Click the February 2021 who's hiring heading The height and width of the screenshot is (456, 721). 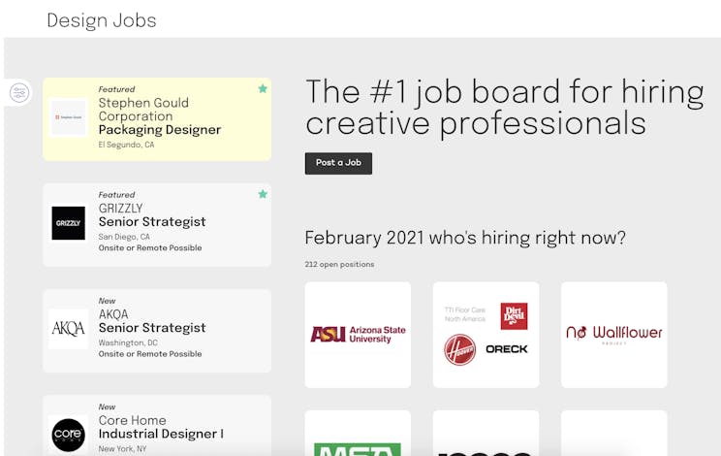465,238
